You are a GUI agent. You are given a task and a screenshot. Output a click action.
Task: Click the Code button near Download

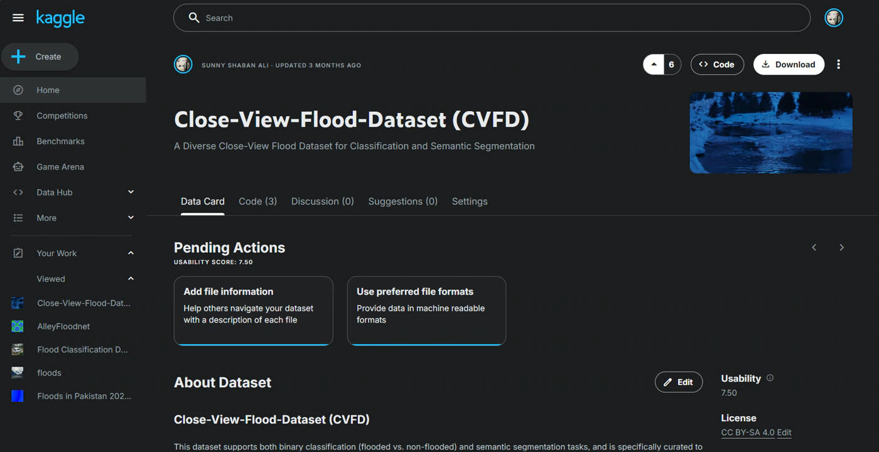point(717,65)
